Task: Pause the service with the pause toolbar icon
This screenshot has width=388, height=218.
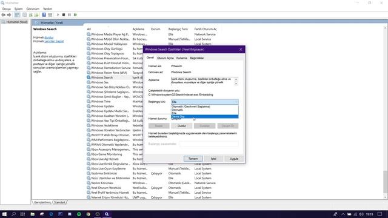Action: click(x=70, y=15)
